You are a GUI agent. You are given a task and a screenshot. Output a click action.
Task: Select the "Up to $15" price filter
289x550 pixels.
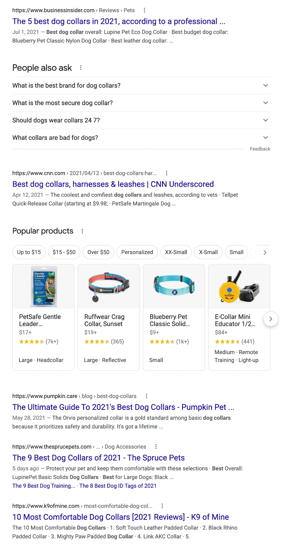click(x=29, y=252)
